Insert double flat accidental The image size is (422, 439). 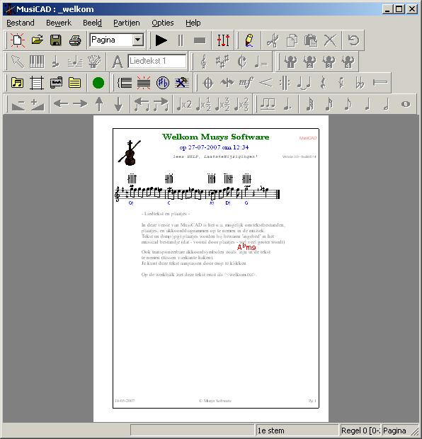point(360,83)
